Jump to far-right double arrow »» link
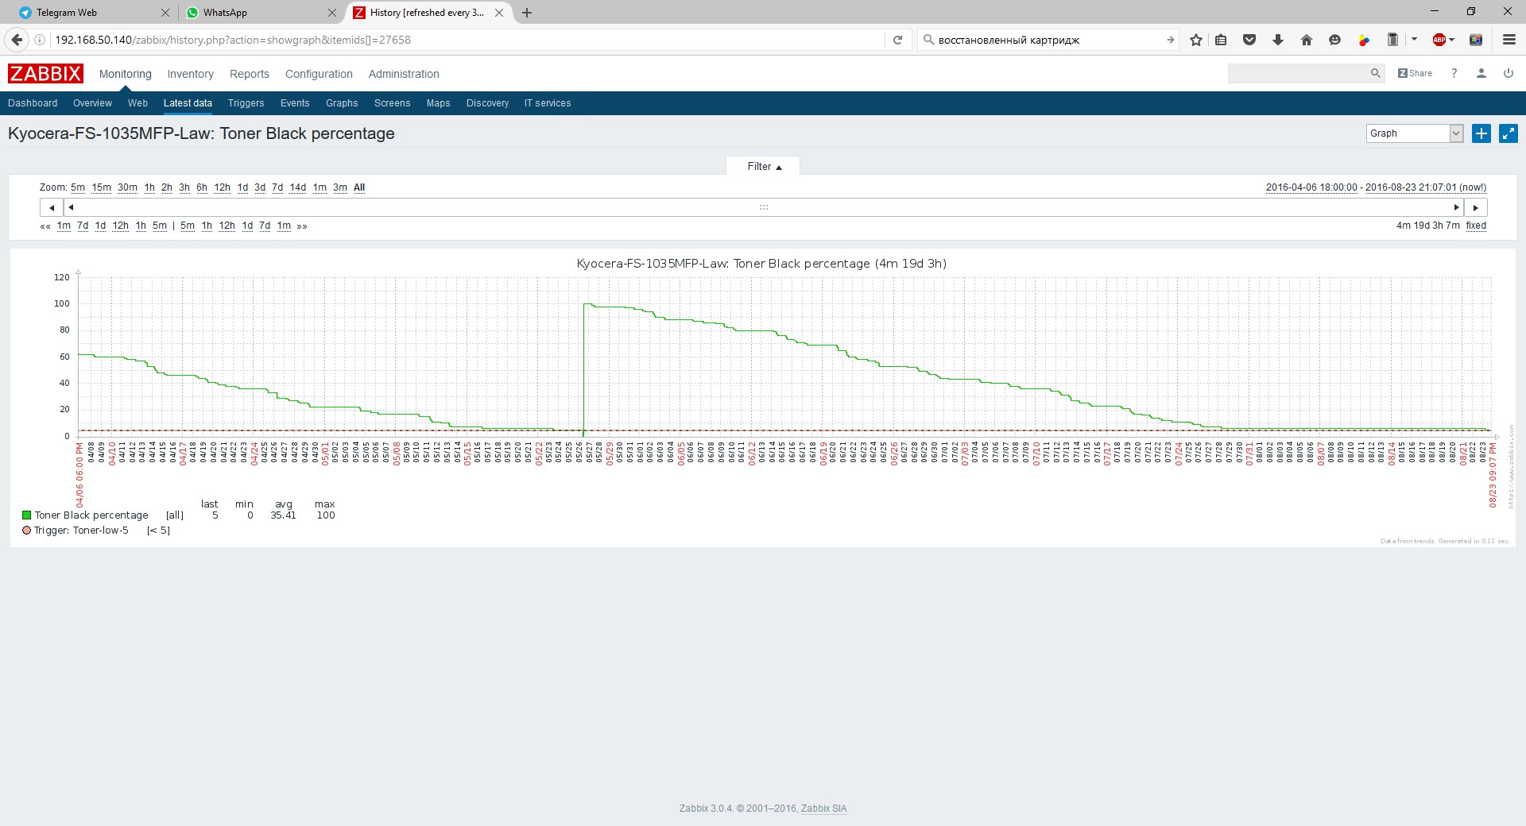The height and width of the screenshot is (826, 1526). pyautogui.click(x=302, y=226)
